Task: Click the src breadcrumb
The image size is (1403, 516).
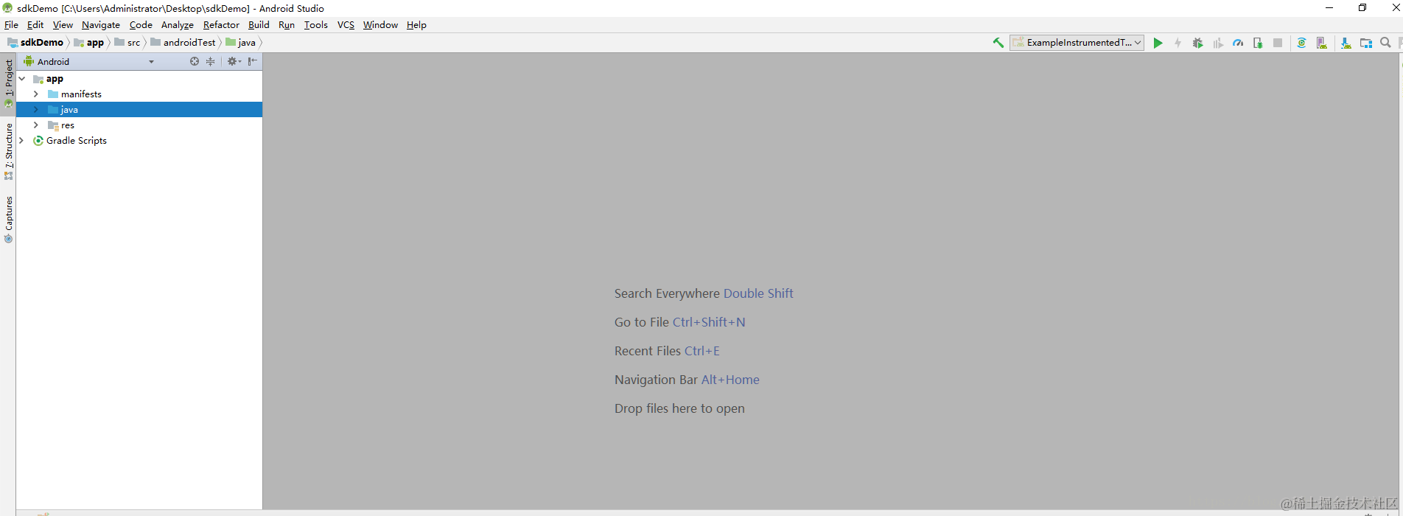Action: coord(127,43)
